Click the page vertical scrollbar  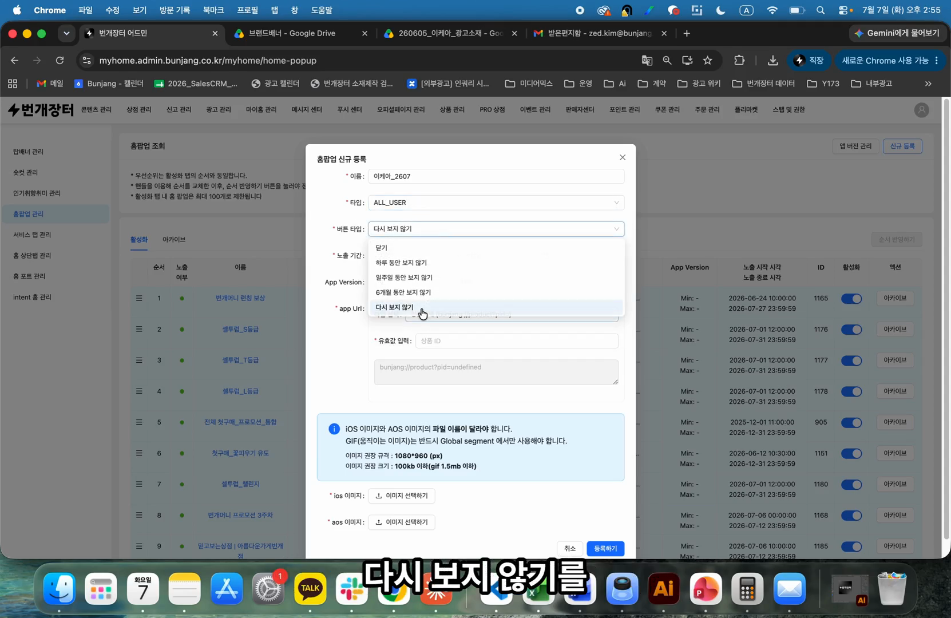pos(946,318)
